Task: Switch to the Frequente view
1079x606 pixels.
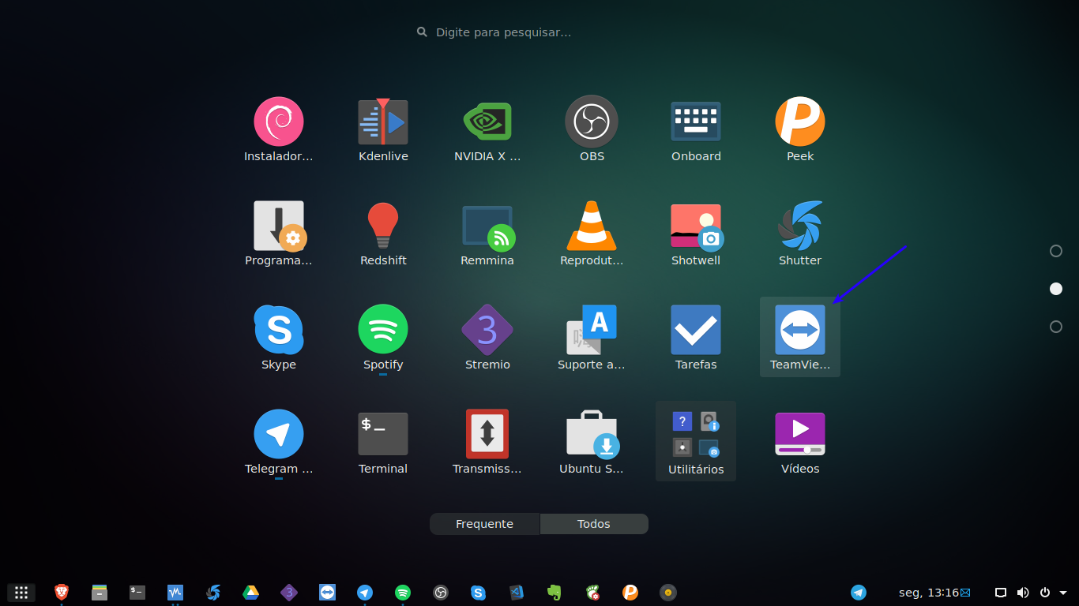Action: (x=484, y=524)
